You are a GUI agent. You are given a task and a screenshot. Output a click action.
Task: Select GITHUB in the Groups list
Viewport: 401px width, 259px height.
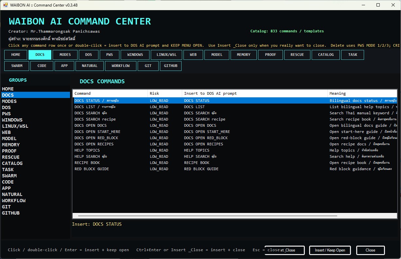click(x=35, y=213)
